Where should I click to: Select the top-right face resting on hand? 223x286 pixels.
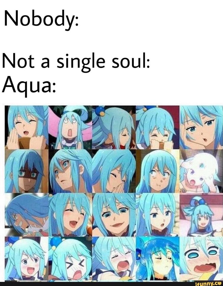201,127
